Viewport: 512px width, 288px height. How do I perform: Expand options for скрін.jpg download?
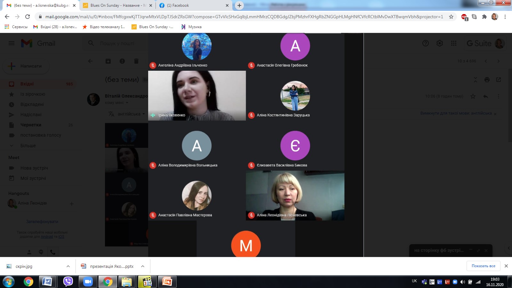[68, 266]
